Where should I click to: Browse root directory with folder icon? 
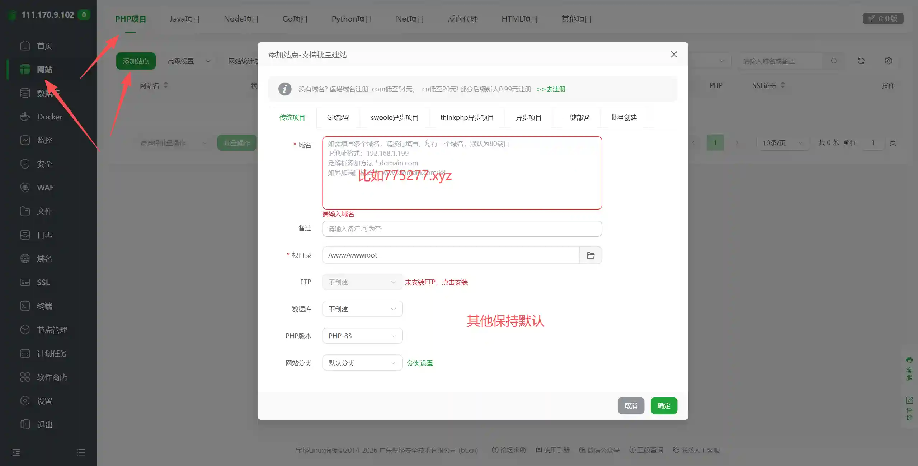[x=590, y=255]
